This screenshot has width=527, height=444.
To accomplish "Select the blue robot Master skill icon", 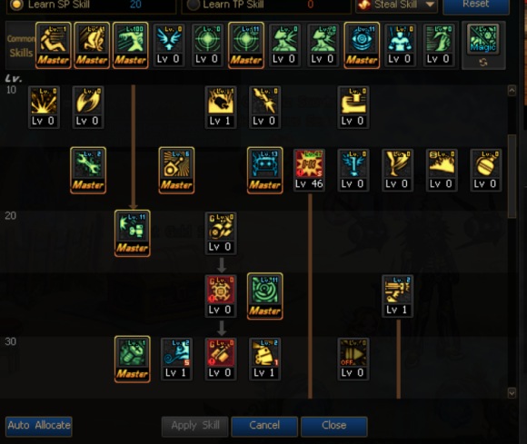I will [264, 170].
